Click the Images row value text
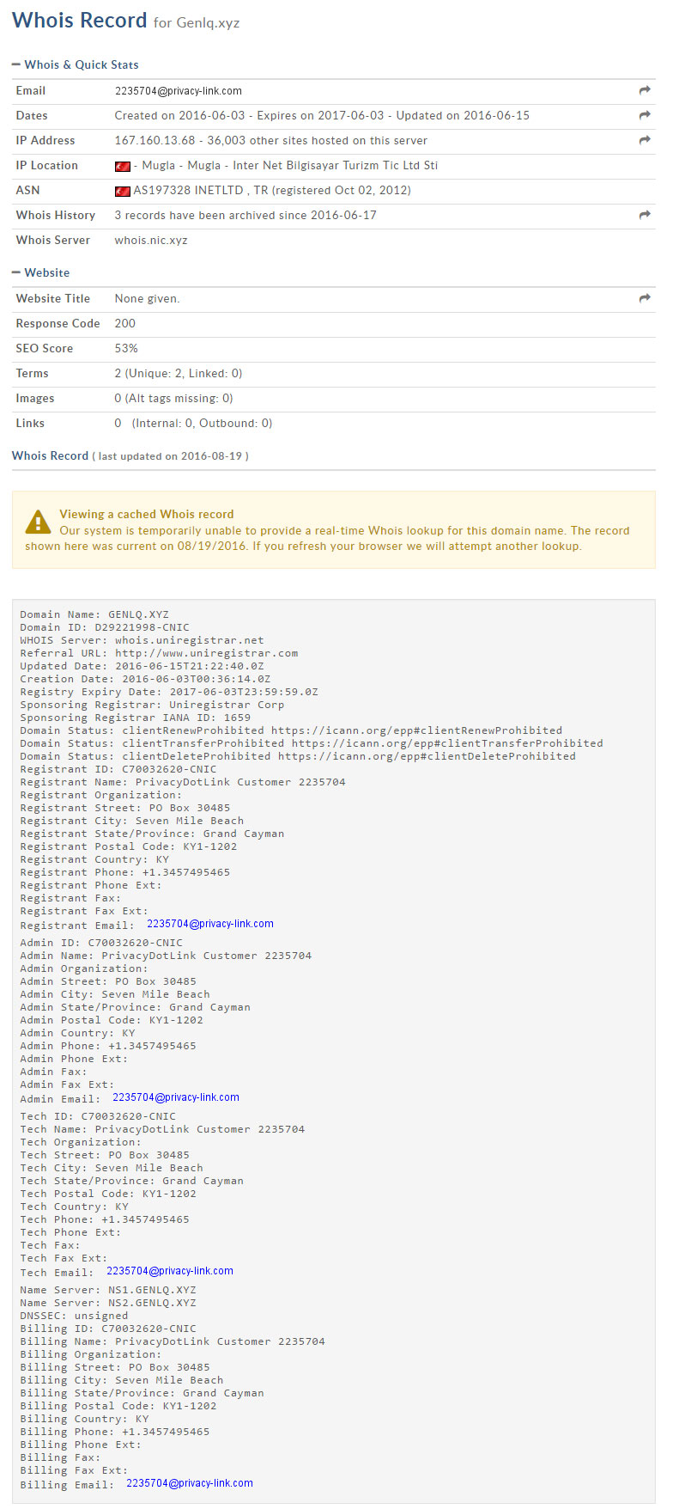This screenshot has height=1509, width=679. pos(174,398)
